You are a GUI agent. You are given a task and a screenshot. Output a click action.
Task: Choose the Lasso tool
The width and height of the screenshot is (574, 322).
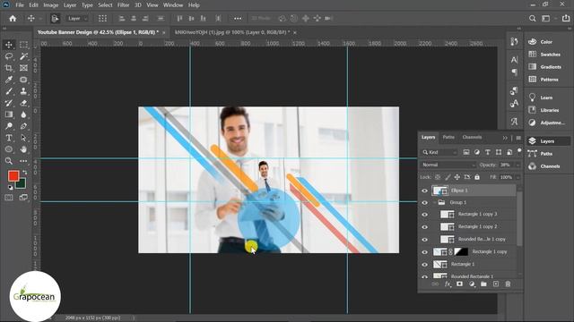click(9, 56)
